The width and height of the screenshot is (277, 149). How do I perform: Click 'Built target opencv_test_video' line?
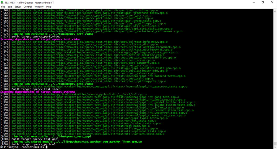tap(30, 89)
